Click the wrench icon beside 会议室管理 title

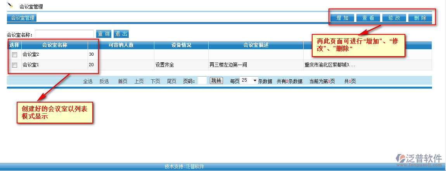click(10, 5)
